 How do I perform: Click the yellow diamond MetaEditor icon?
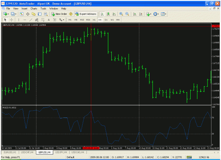pos(71,14)
